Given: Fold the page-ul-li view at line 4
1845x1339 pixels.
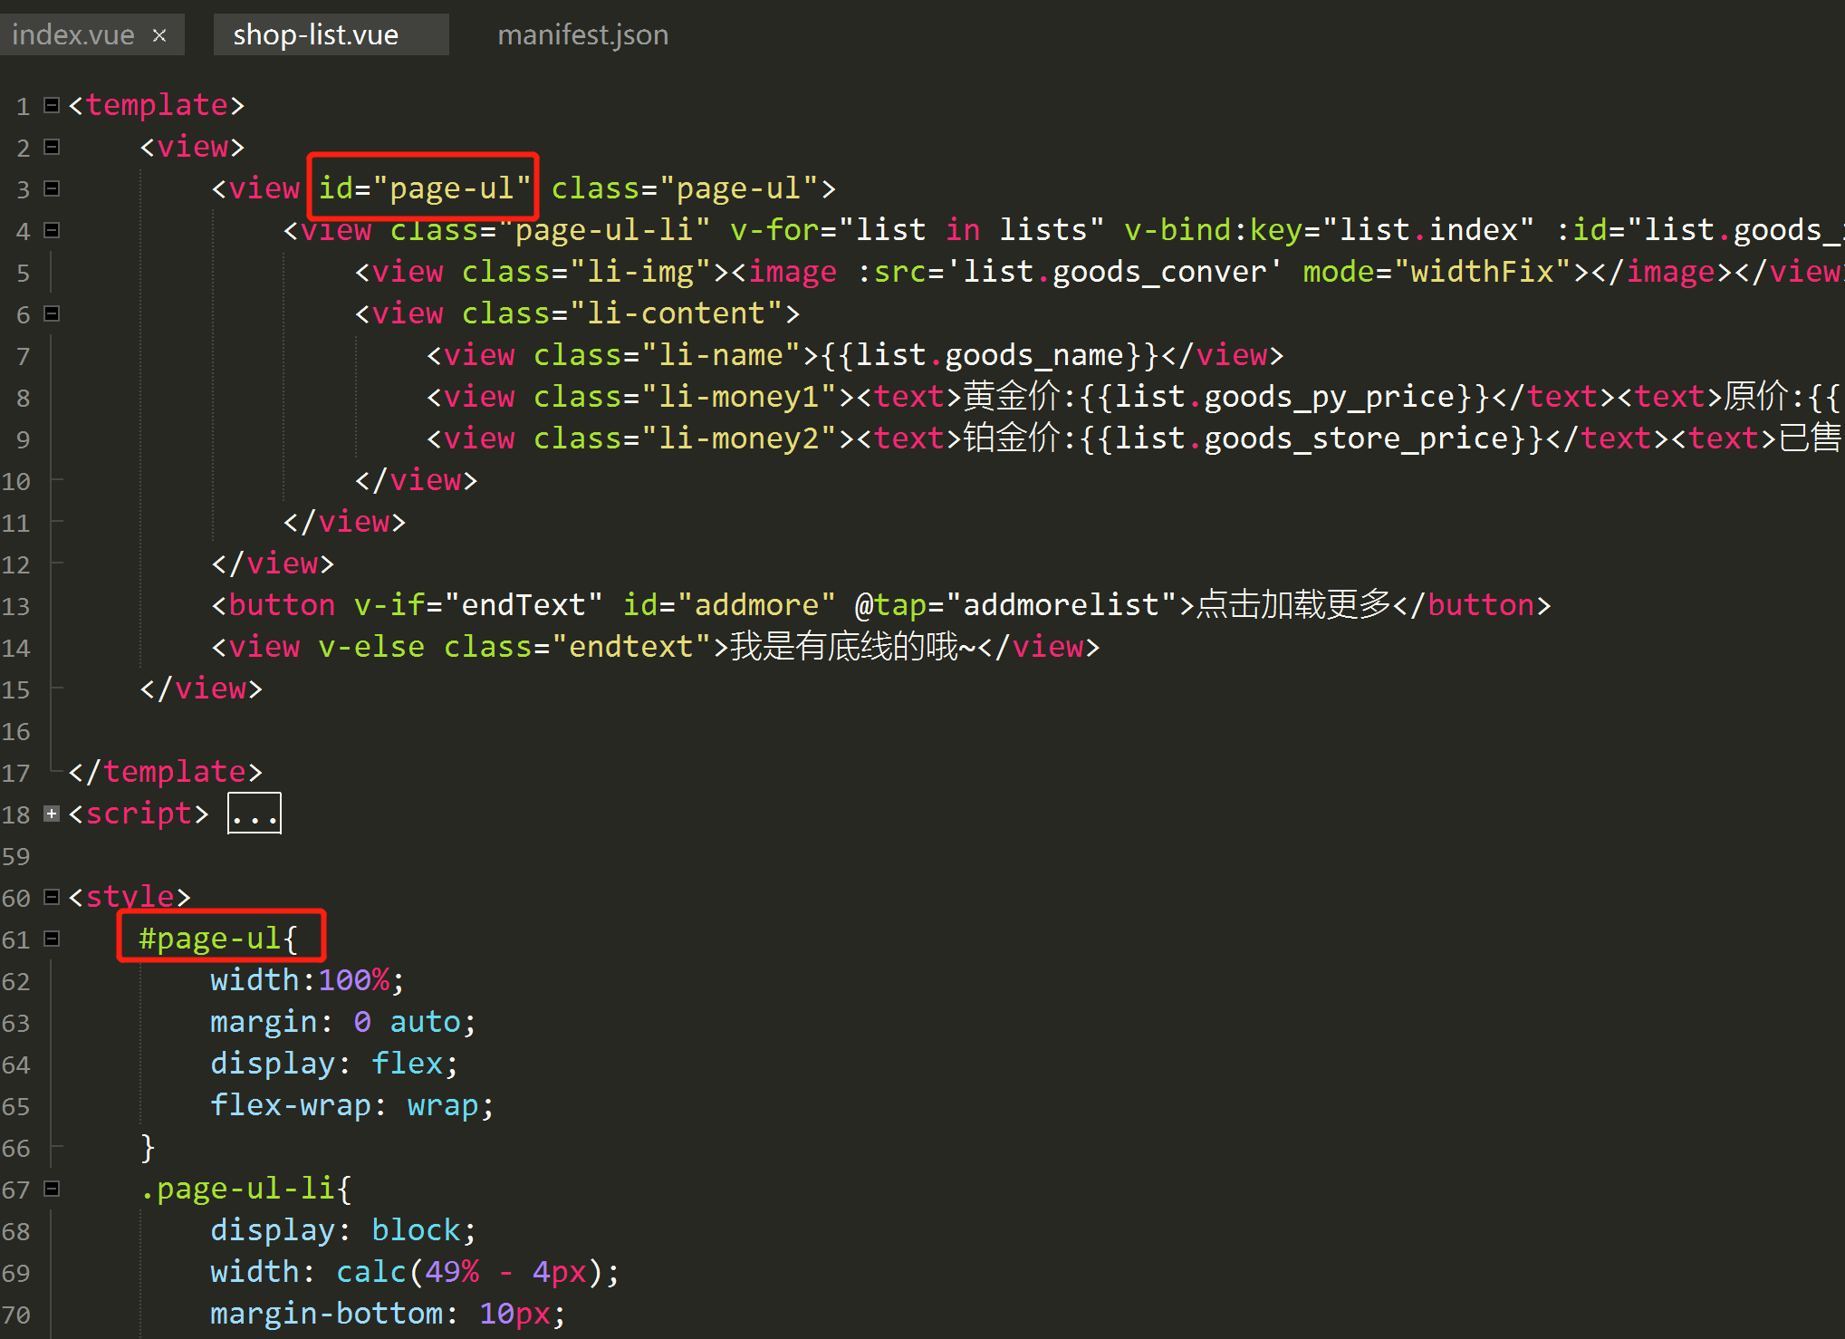Looking at the screenshot, I should point(52,230).
